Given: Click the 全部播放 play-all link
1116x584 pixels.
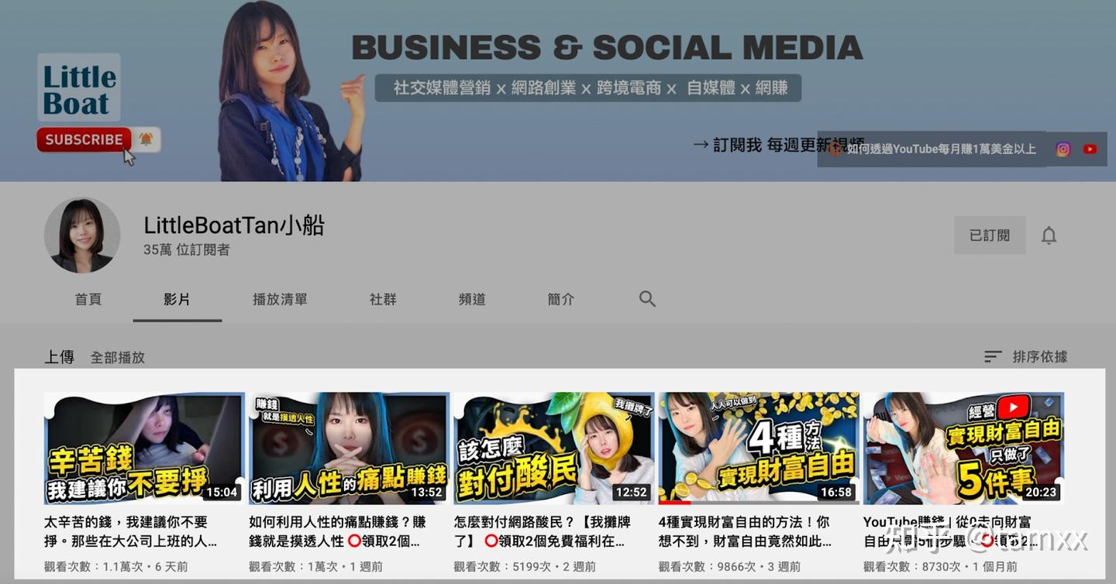Looking at the screenshot, I should [118, 357].
